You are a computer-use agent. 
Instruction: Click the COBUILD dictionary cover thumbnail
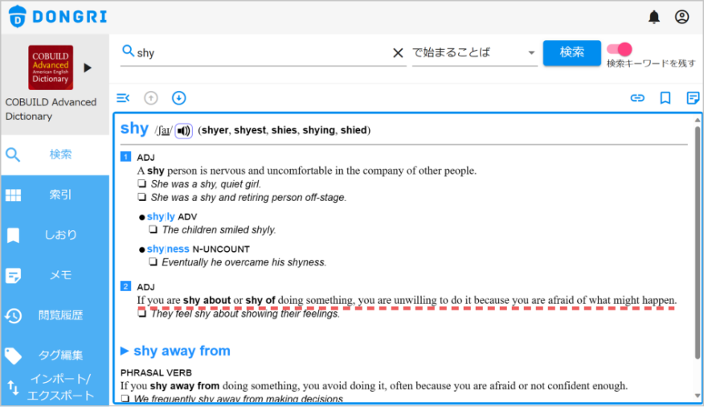(x=51, y=68)
